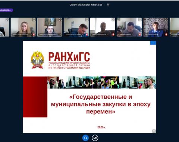
Task: Expand the Руслан video tile to fullscreen
Action: click(166, 19)
